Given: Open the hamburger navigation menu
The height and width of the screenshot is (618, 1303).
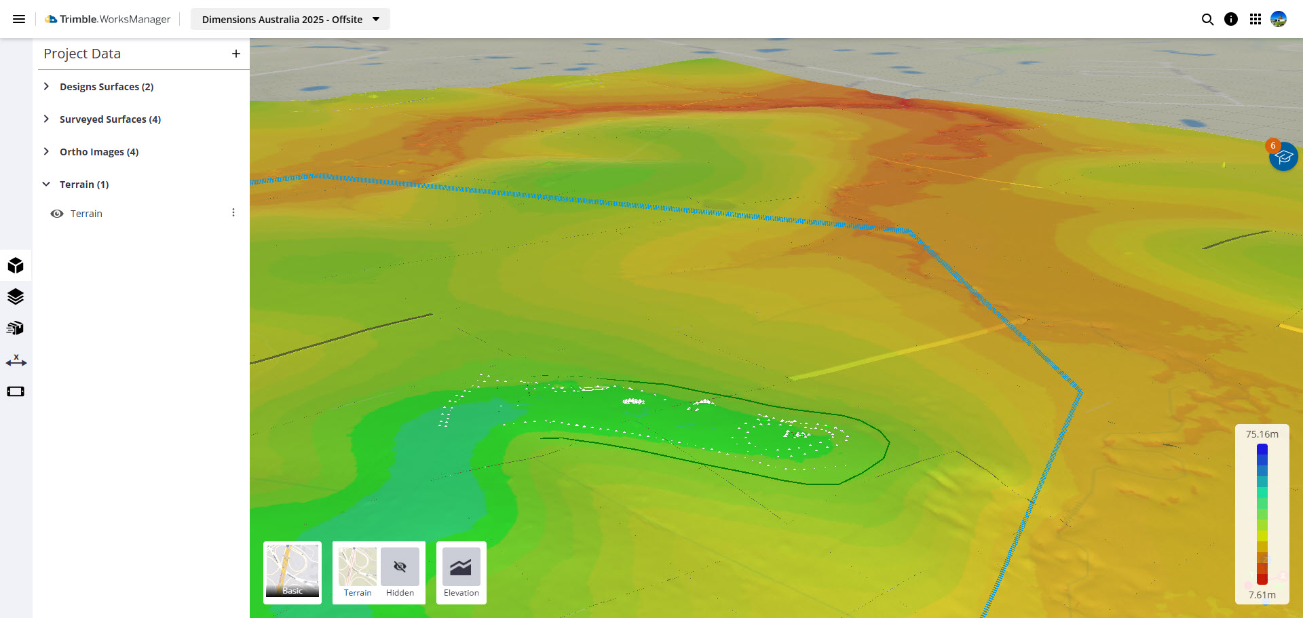Looking at the screenshot, I should pyautogui.click(x=19, y=19).
